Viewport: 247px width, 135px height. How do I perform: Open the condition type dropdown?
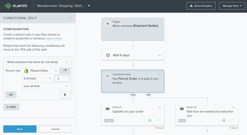click(37, 62)
